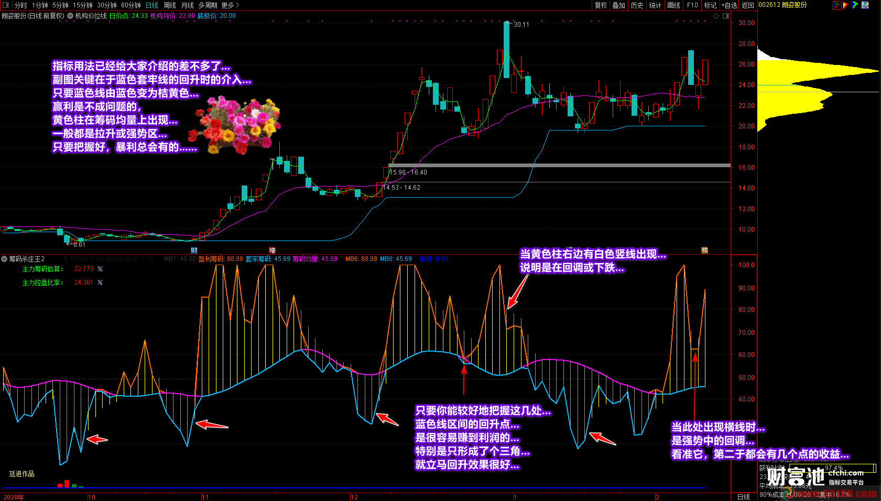Click the blue-green arrow chart icon
The image size is (881, 501).
[855, 5]
